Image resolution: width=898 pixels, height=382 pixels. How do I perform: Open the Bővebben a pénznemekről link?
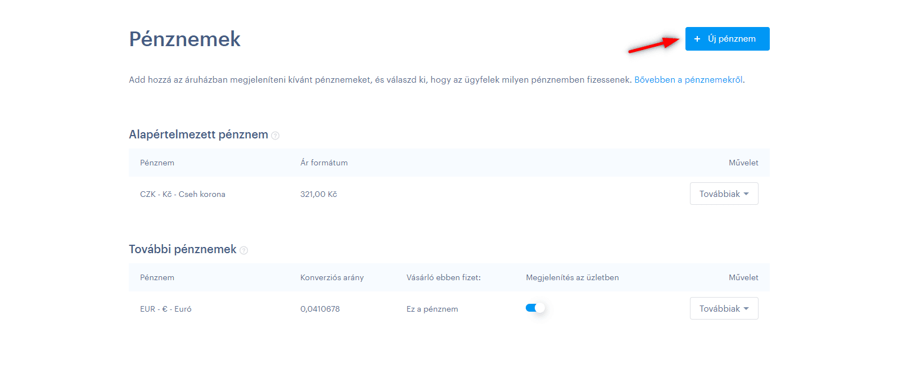[x=688, y=80]
